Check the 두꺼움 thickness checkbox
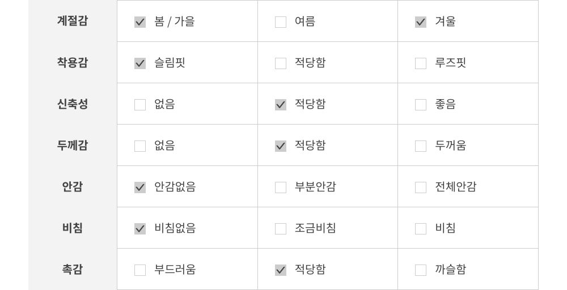 point(421,146)
